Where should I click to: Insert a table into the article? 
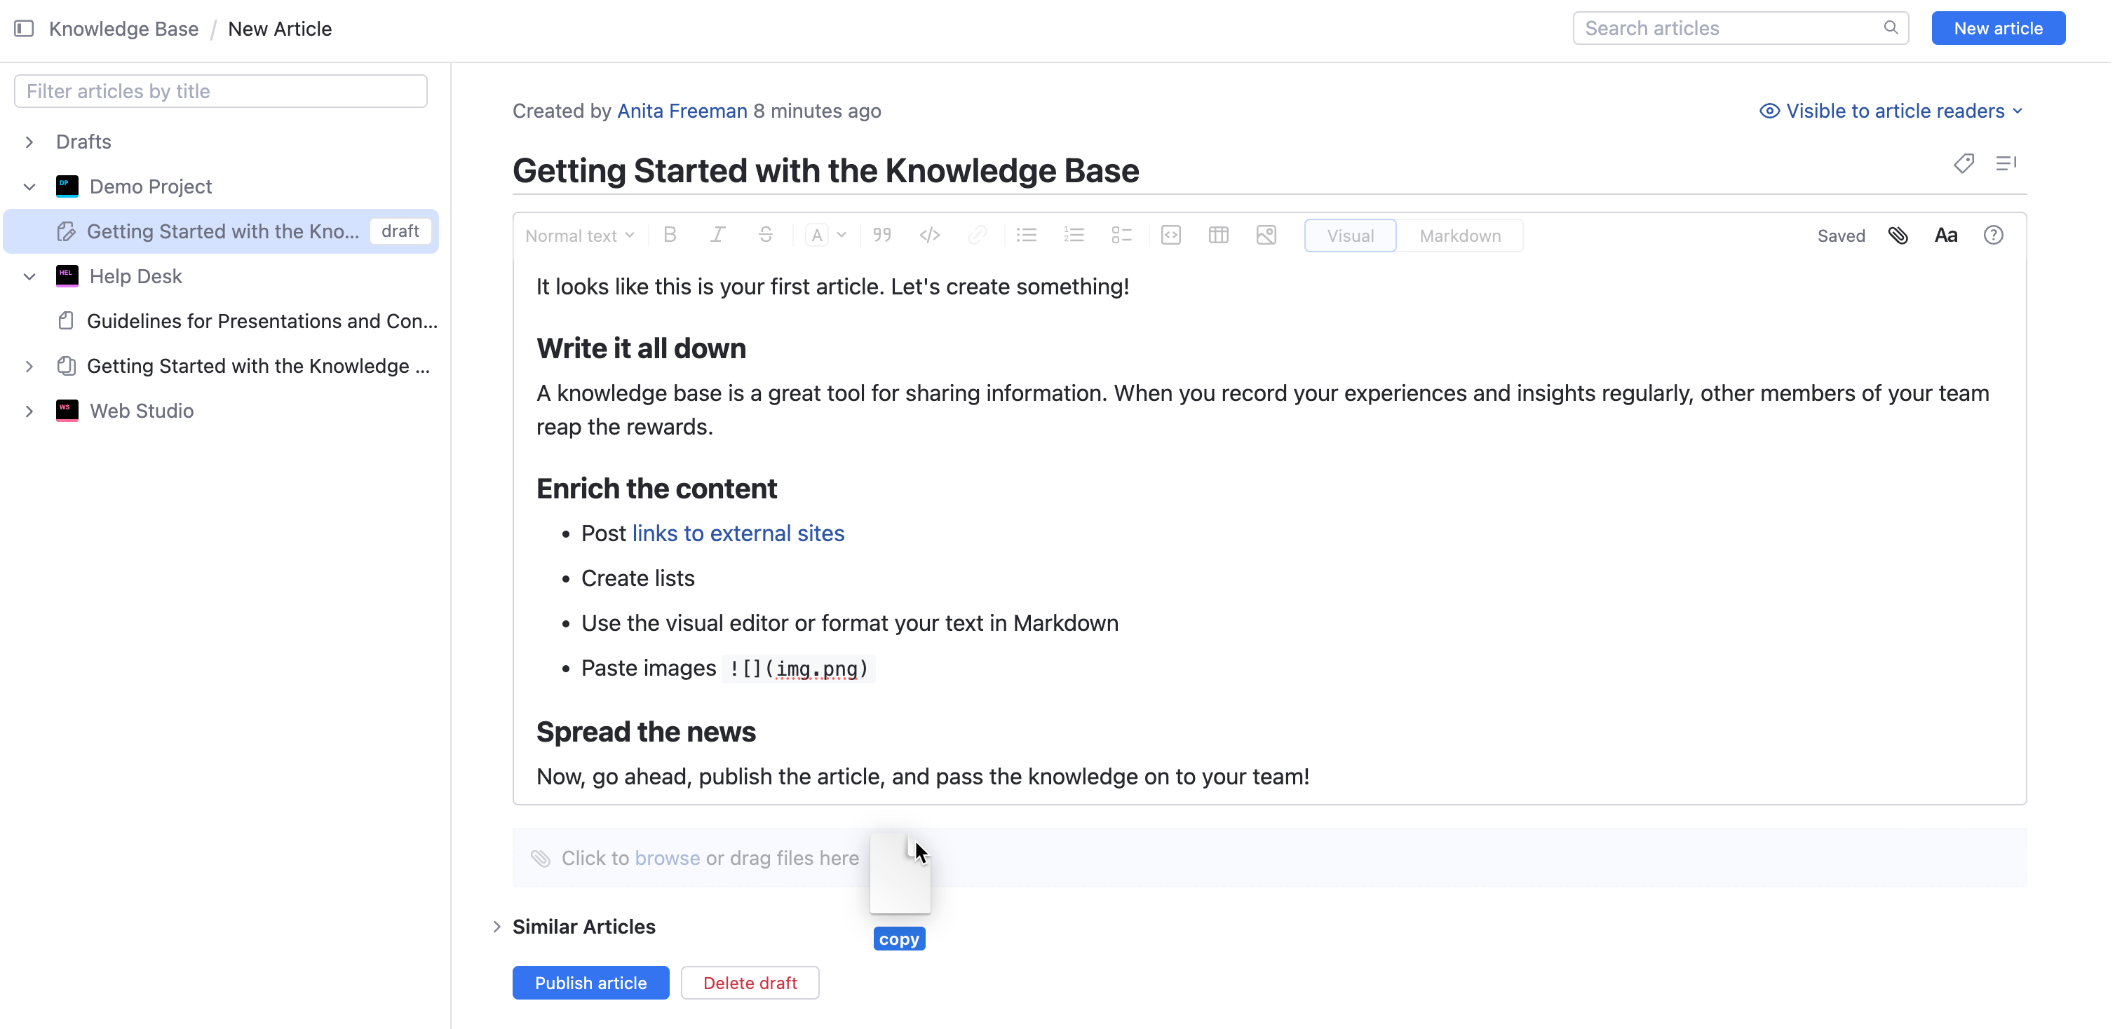[x=1218, y=236]
